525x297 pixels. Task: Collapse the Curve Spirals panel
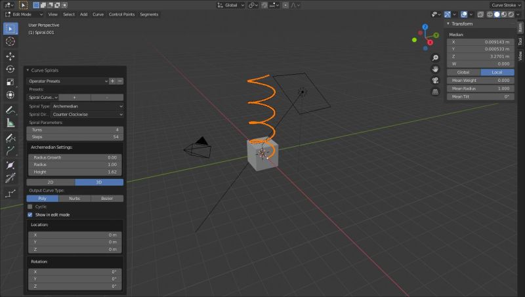click(28, 70)
